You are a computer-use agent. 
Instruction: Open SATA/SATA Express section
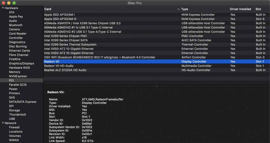23,102
